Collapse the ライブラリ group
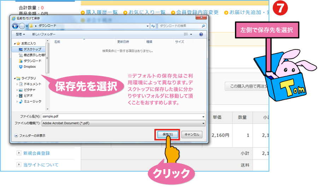 click(x=15, y=78)
